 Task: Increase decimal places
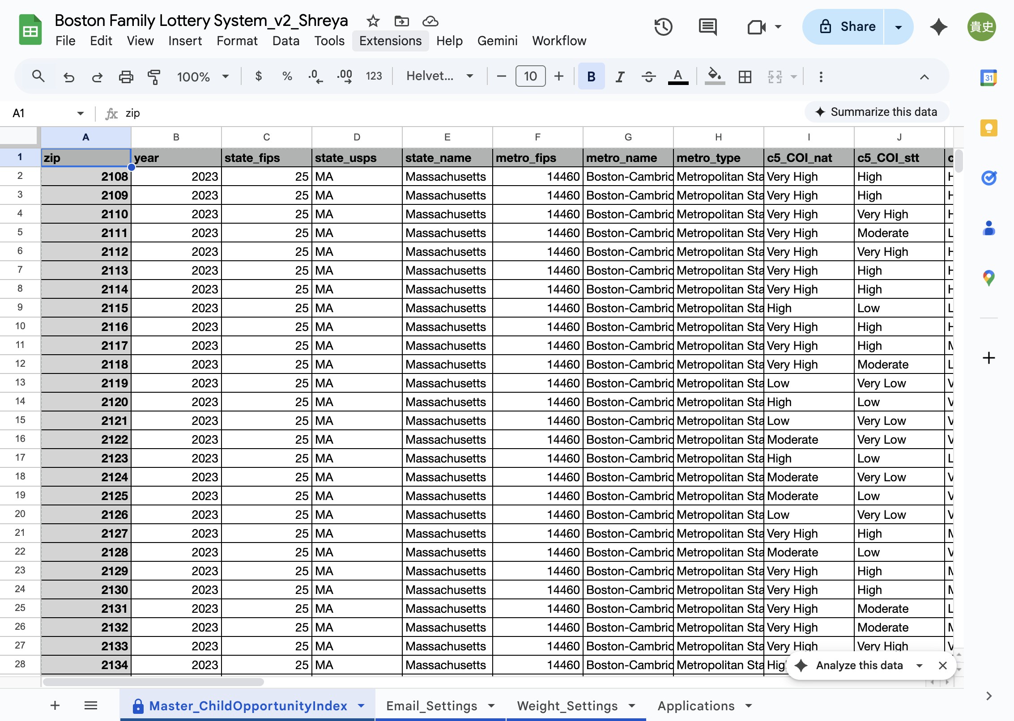[x=344, y=76]
